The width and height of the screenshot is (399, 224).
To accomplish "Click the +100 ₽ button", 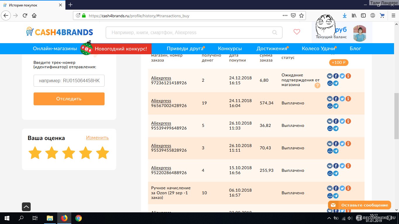I will pyautogui.click(x=339, y=62).
